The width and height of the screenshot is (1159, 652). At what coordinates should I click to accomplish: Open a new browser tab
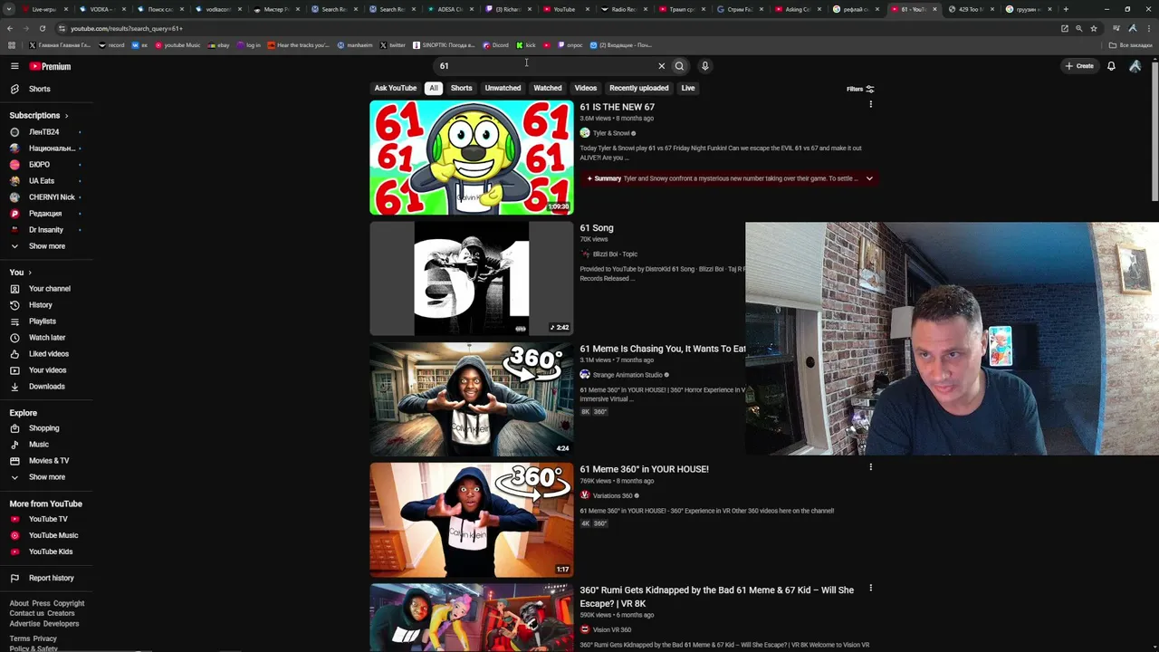coord(1066,9)
